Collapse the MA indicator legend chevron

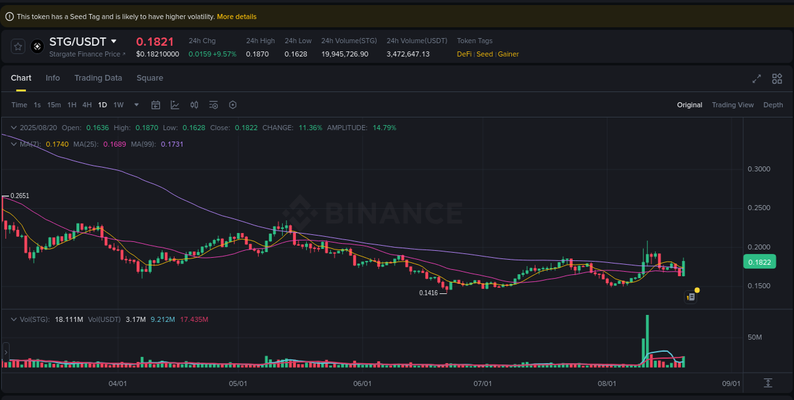tap(13, 144)
